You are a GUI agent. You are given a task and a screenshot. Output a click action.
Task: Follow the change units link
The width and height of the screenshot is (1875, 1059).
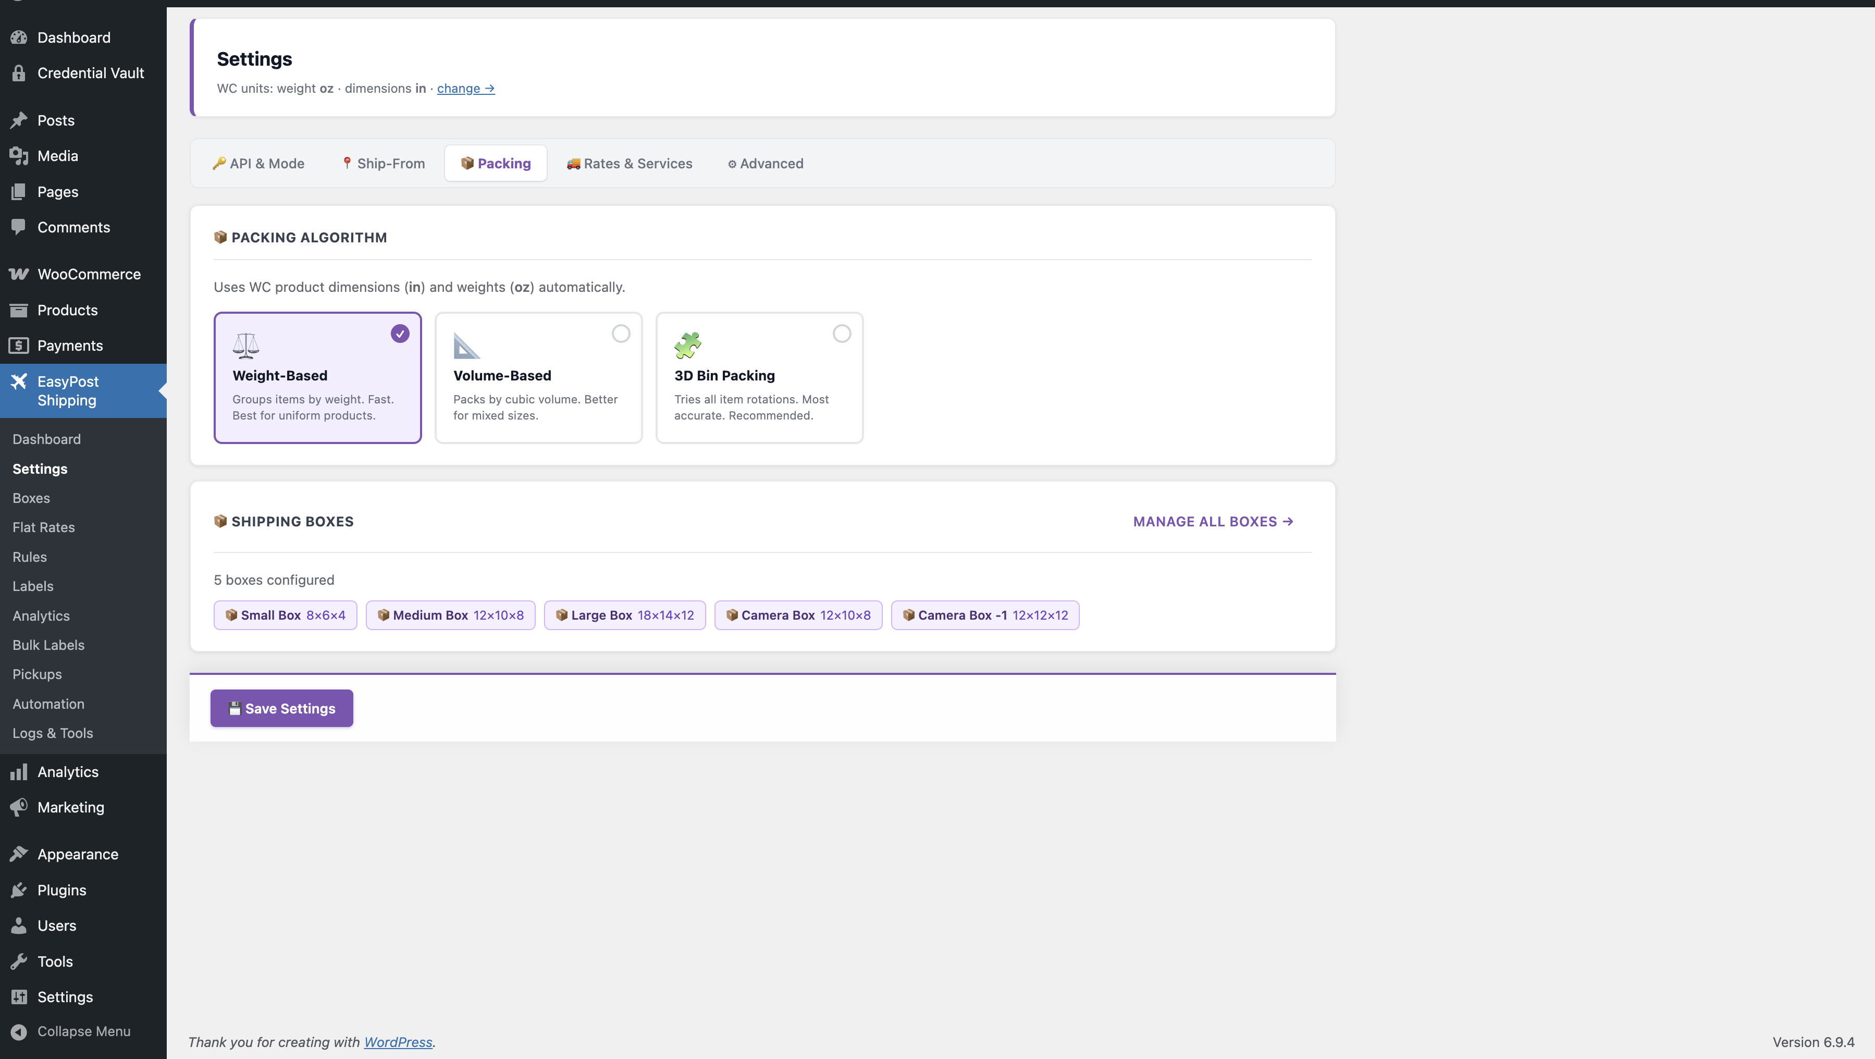[466, 88]
